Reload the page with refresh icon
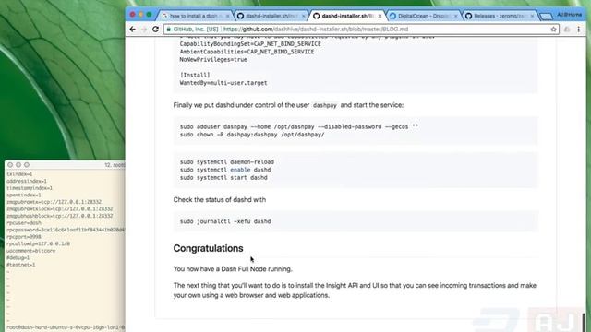Image resolution: width=591 pixels, height=332 pixels. [155, 29]
